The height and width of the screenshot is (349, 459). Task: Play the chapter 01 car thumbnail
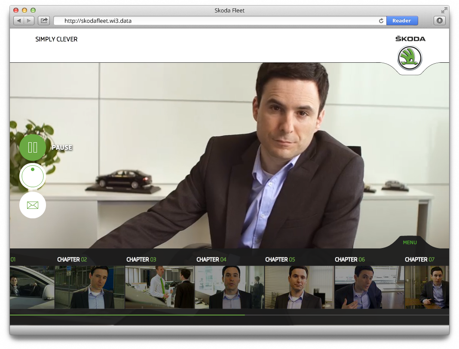[x=32, y=287]
